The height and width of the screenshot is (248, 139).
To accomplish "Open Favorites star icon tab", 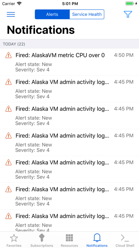I will tap(14, 238).
